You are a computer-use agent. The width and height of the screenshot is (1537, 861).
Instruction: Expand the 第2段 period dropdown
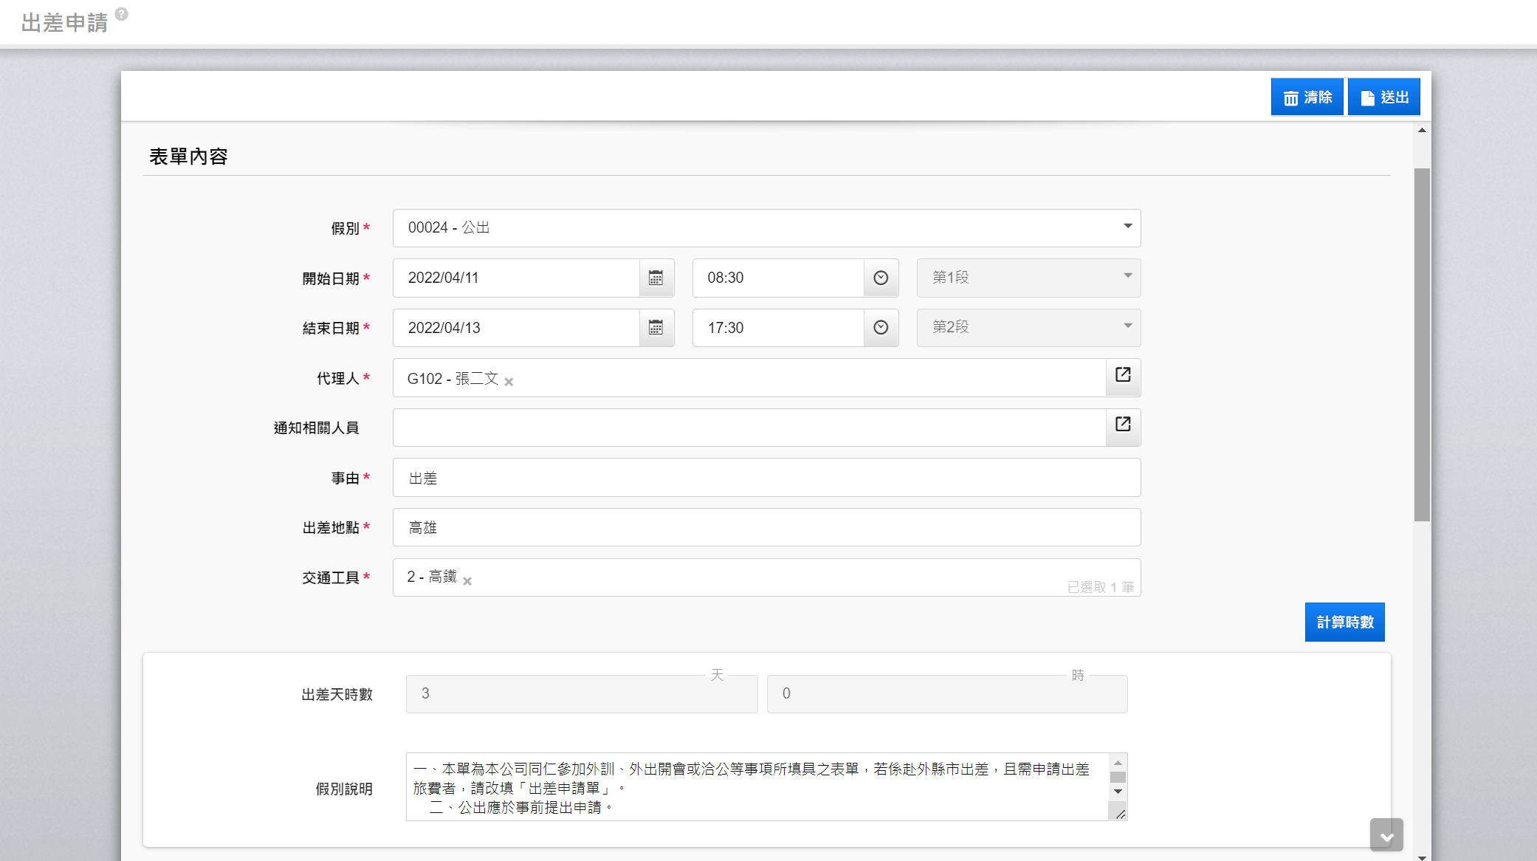pos(1127,326)
